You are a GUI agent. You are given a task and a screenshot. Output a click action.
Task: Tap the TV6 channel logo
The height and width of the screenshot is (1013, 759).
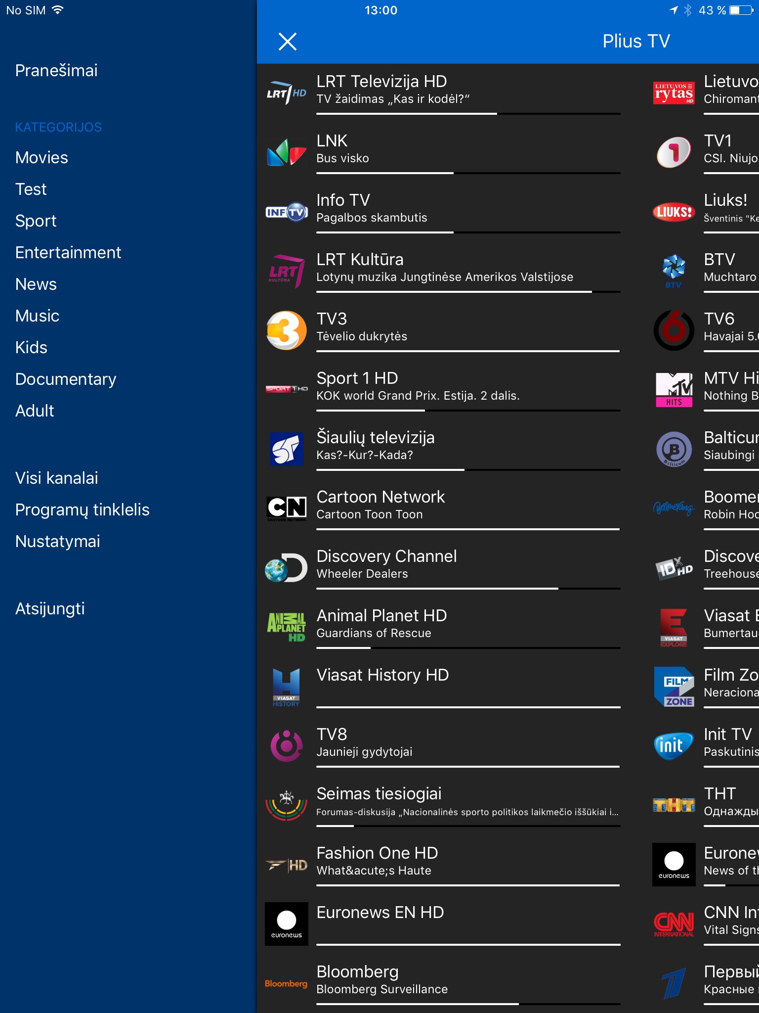[674, 330]
